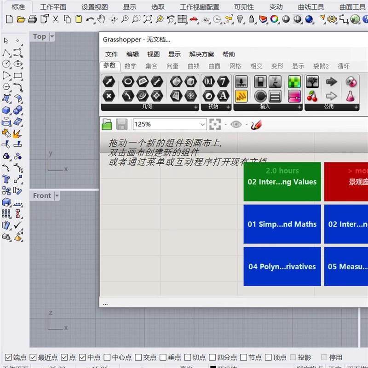Click the Print icon in Rhino toolbar
This screenshot has height=368, width=368.
[x=32, y=19]
